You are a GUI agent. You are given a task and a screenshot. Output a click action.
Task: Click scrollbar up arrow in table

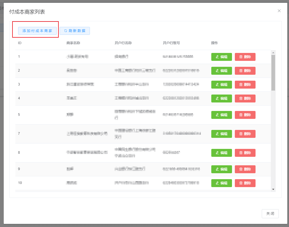273,53
